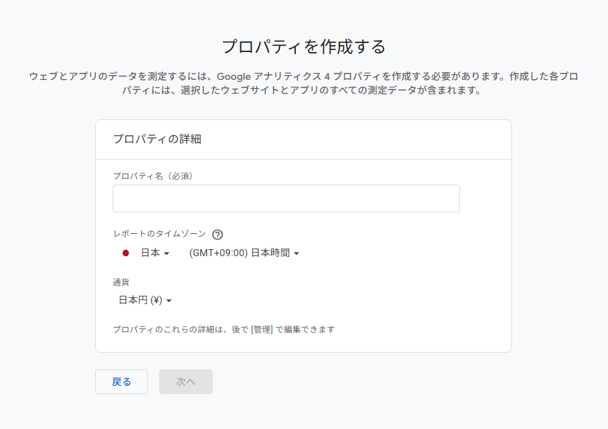Click the arrow next to 日本 country
608x429 pixels.
pyautogui.click(x=167, y=253)
